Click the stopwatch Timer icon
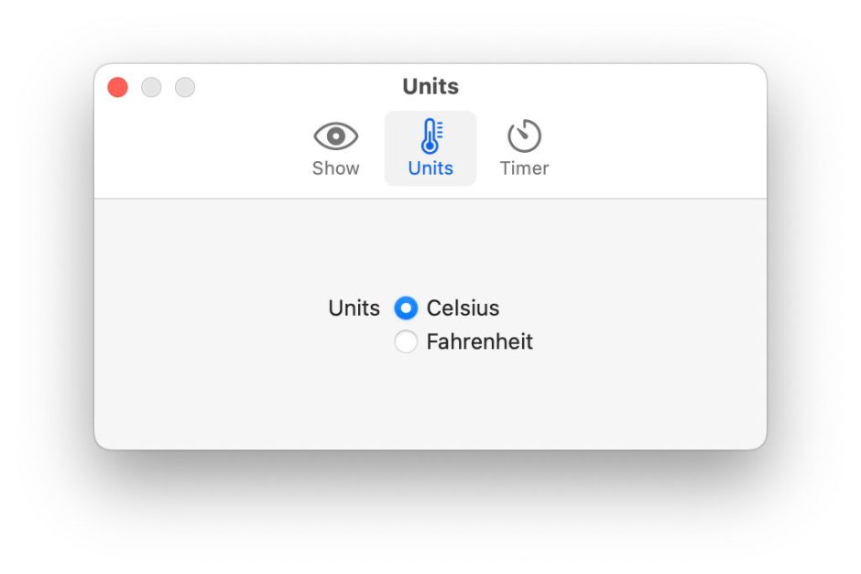The width and height of the screenshot is (861, 574). coord(524,136)
